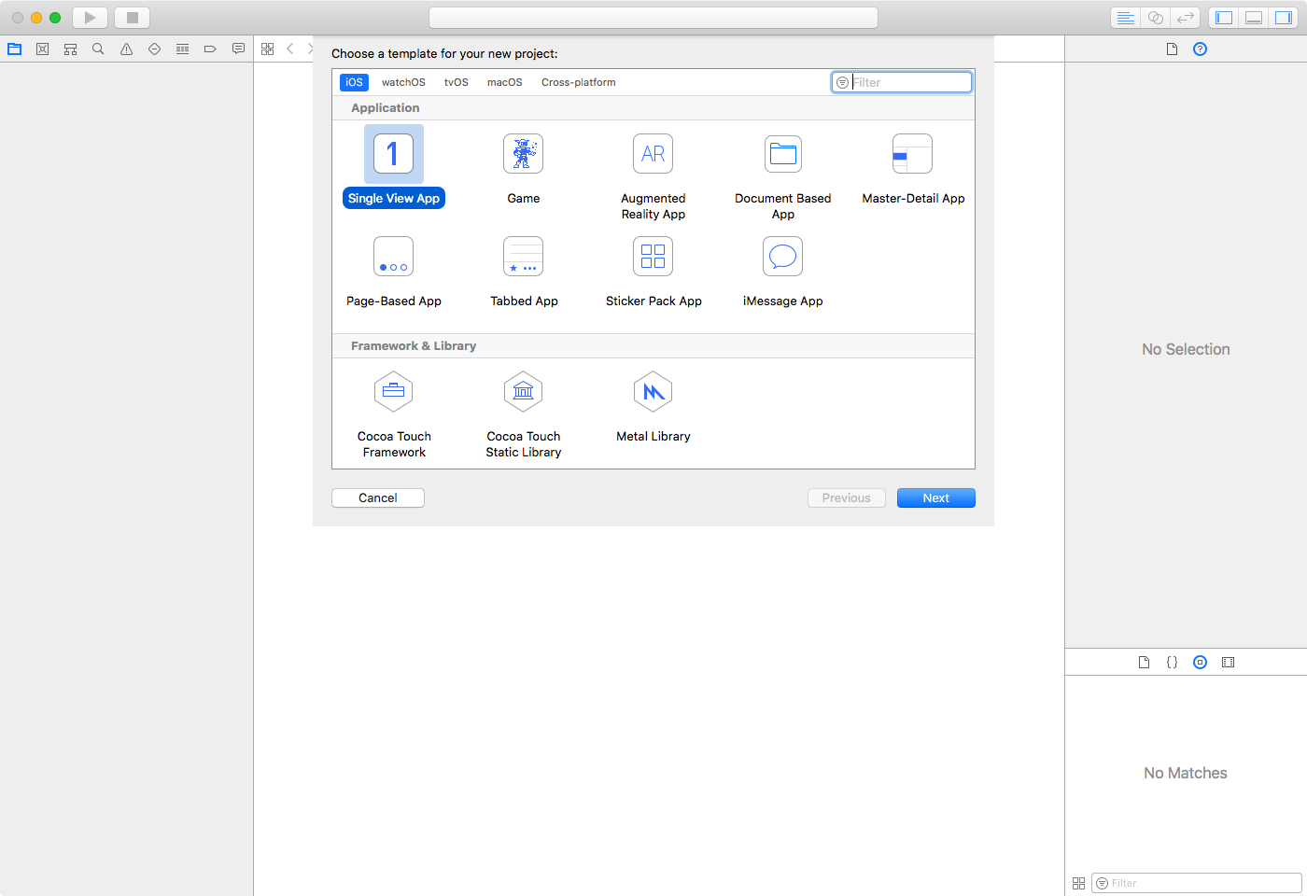The height and width of the screenshot is (896, 1307).
Task: Show the Code Snippet library braces icon
Action: (1172, 662)
